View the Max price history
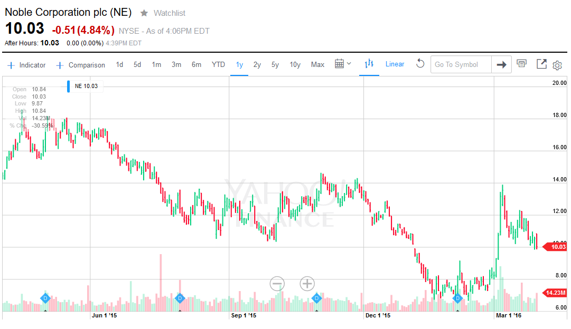 pos(317,65)
